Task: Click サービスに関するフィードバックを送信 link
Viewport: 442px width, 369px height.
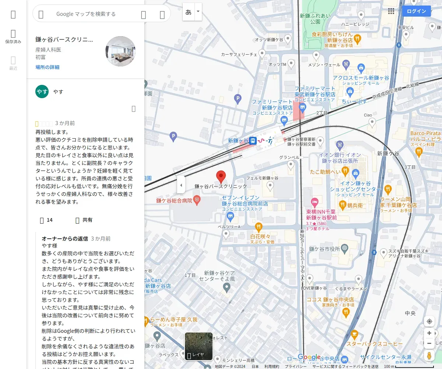Action: tap(345, 366)
